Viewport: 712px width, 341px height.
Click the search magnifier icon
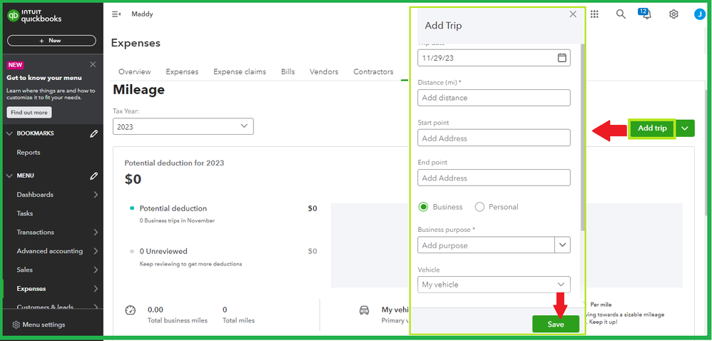point(621,14)
